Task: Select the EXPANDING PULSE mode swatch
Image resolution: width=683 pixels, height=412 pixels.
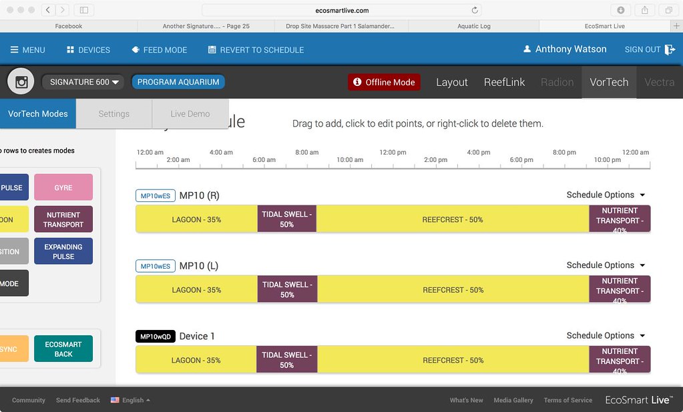Action: coord(63,251)
